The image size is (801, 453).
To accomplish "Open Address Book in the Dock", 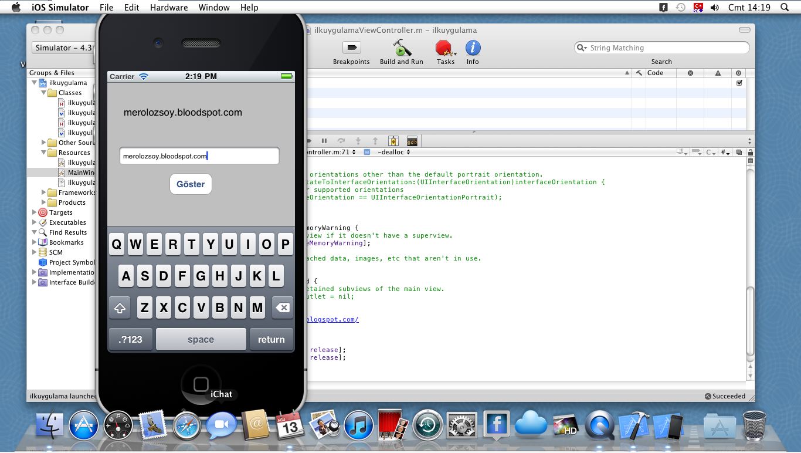I will 255,425.
